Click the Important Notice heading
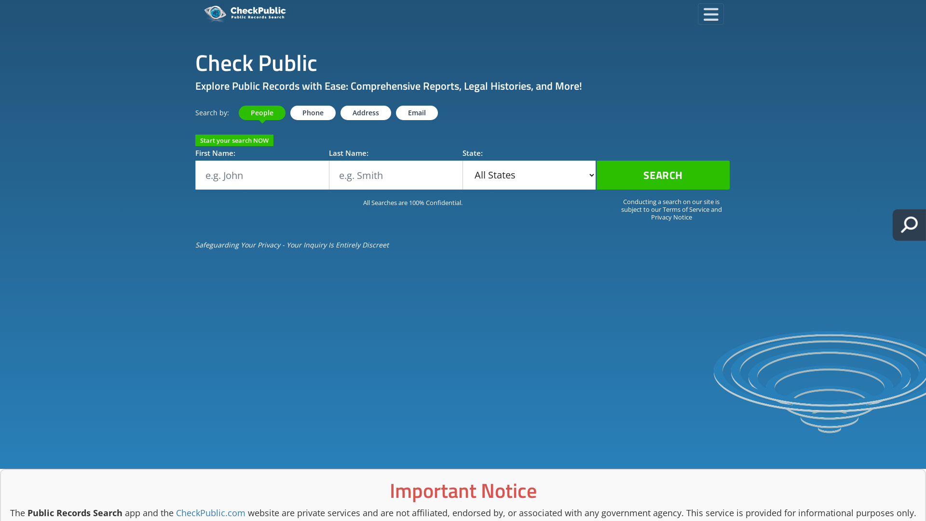This screenshot has height=521, width=926. [x=463, y=491]
